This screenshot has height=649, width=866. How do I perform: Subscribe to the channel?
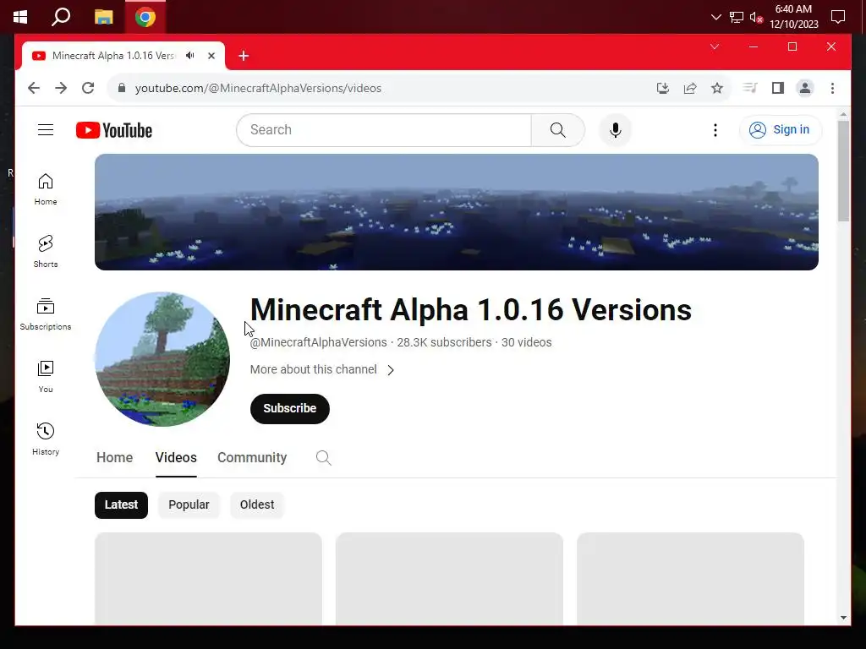[289, 408]
